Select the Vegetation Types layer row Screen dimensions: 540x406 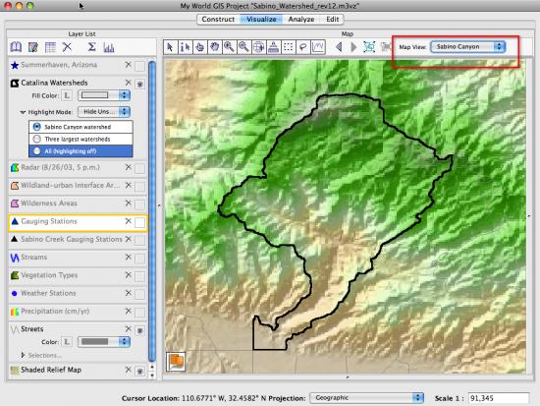(78, 275)
